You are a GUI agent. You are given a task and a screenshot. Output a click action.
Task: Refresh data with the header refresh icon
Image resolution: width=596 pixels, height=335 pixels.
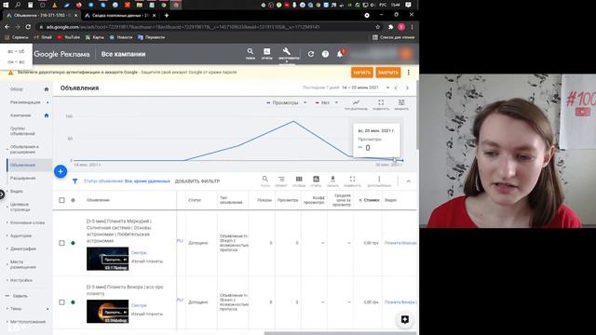pyautogui.click(x=311, y=54)
